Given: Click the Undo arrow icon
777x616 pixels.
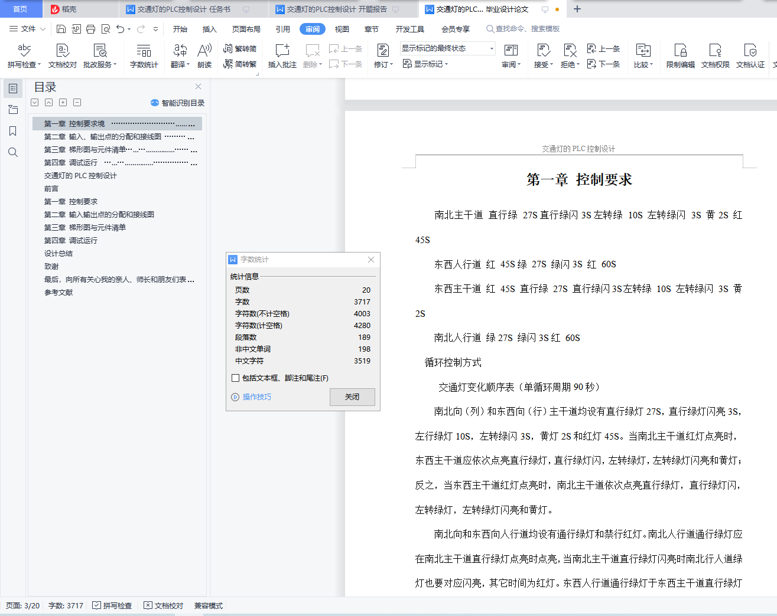Looking at the screenshot, I should pos(121,29).
